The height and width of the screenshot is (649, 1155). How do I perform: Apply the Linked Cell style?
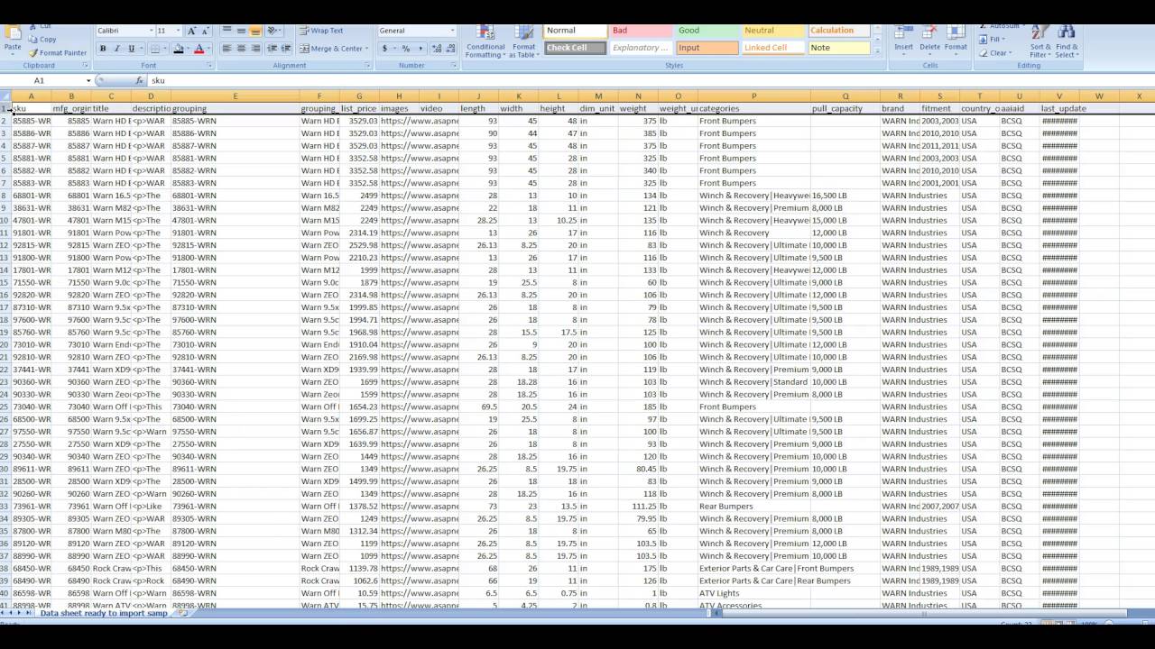pos(772,48)
